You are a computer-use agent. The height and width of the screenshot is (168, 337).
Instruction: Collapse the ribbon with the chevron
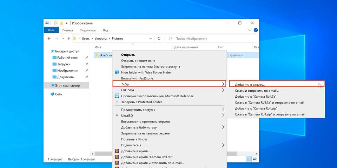coord(250,30)
